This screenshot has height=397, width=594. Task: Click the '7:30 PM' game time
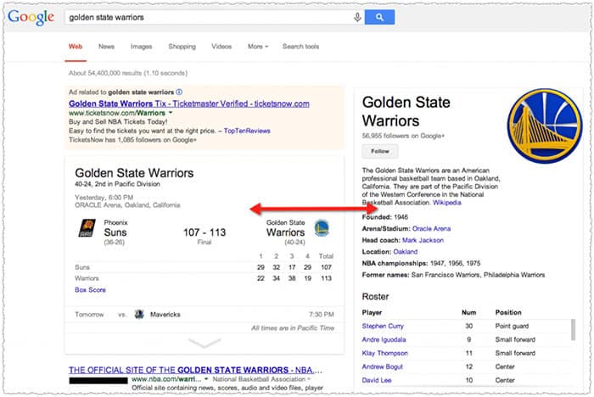(322, 315)
